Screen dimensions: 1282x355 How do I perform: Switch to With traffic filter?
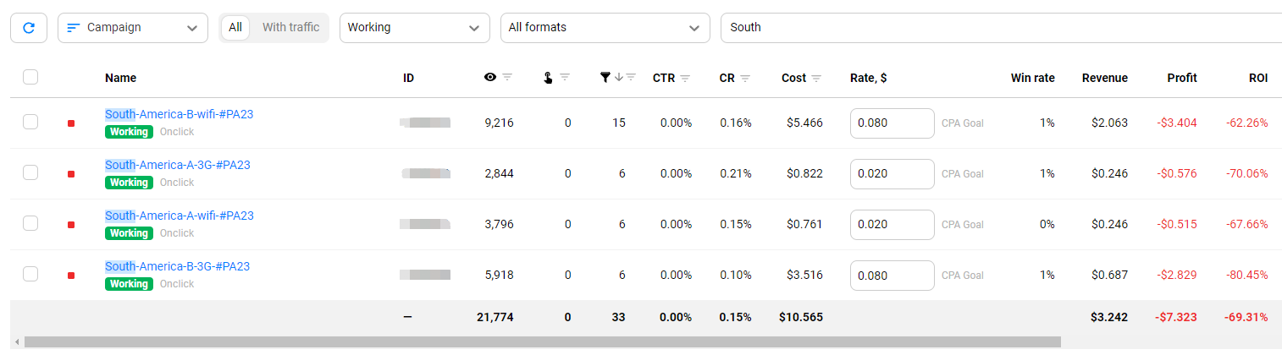(x=290, y=28)
